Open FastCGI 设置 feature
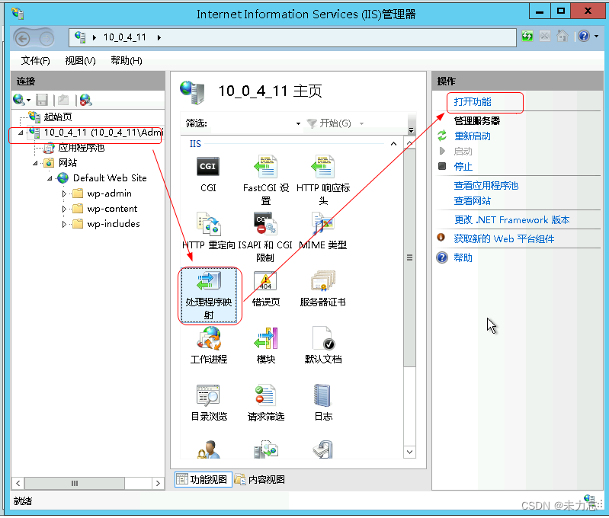This screenshot has width=609, height=518. pyautogui.click(x=266, y=167)
